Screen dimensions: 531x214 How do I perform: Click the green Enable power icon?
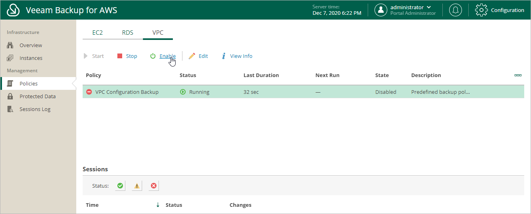pyautogui.click(x=153, y=56)
